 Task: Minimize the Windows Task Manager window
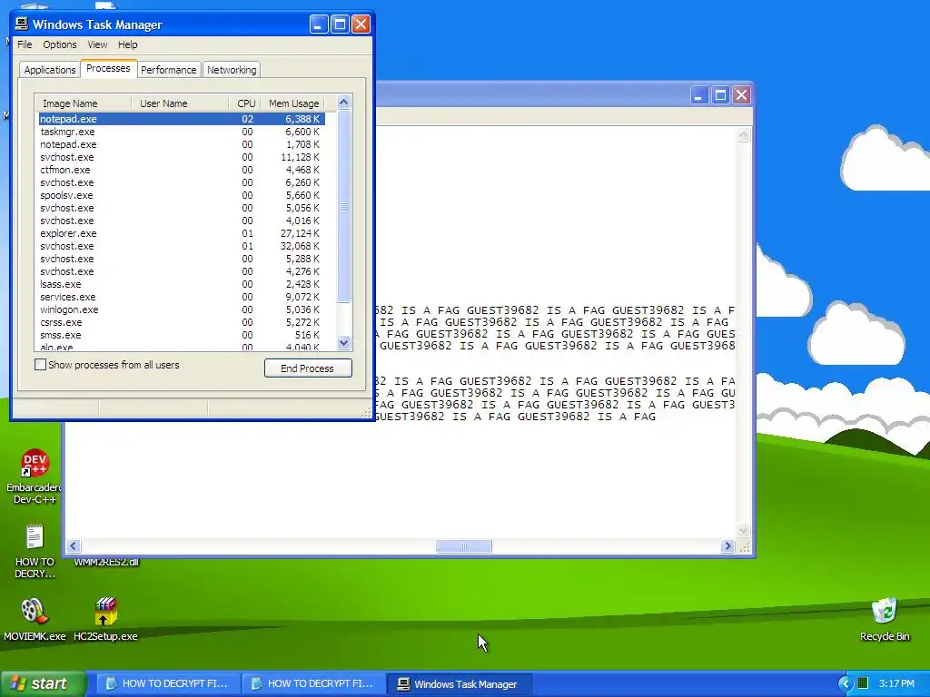point(319,25)
